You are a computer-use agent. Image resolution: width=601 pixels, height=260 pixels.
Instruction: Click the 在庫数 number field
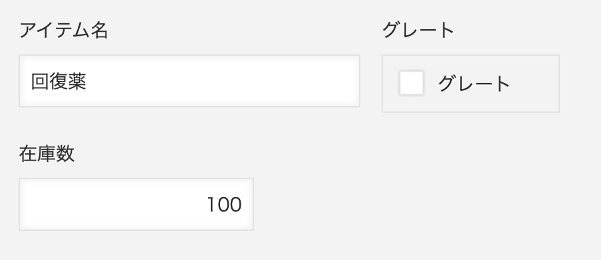pos(136,204)
